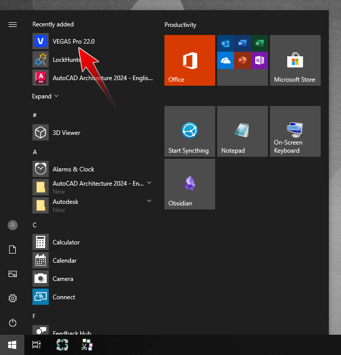Click the Outlook icon in the tile group
The height and width of the screenshot is (355, 341).
coord(225,44)
